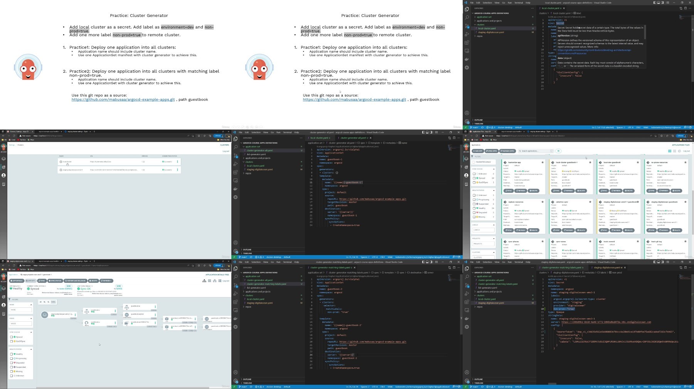Check Suspended filter in Application Details Tree window
The width and height of the screenshot is (694, 389).
pos(12,367)
